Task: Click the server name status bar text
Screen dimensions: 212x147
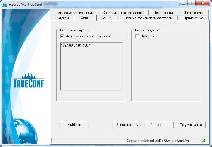Action: pos(159,141)
